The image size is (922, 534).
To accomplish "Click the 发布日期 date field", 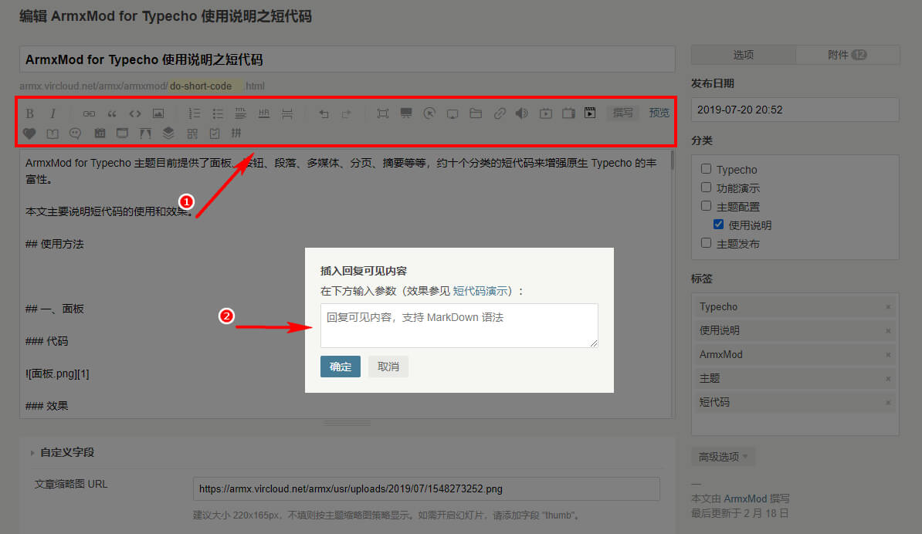I will tap(795, 110).
